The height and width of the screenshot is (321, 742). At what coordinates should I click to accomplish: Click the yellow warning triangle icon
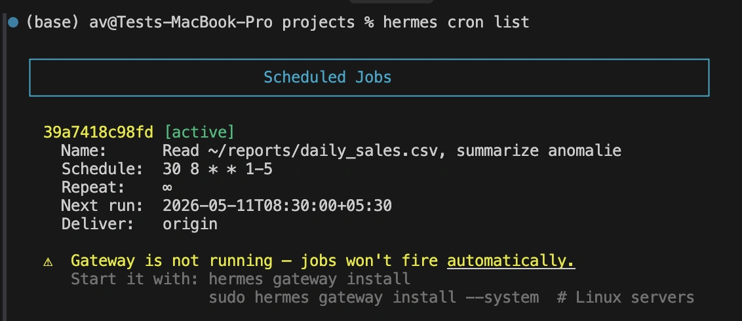(48, 261)
